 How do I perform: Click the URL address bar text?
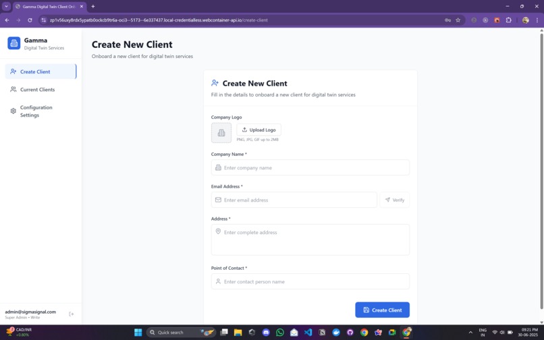tap(159, 20)
